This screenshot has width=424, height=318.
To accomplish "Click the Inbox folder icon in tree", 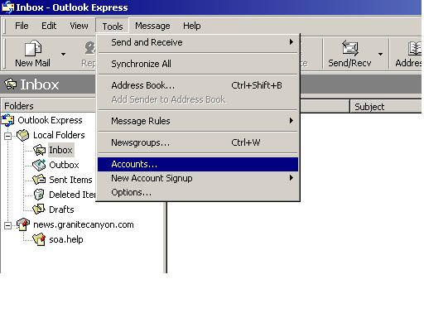I will pos(39,150).
